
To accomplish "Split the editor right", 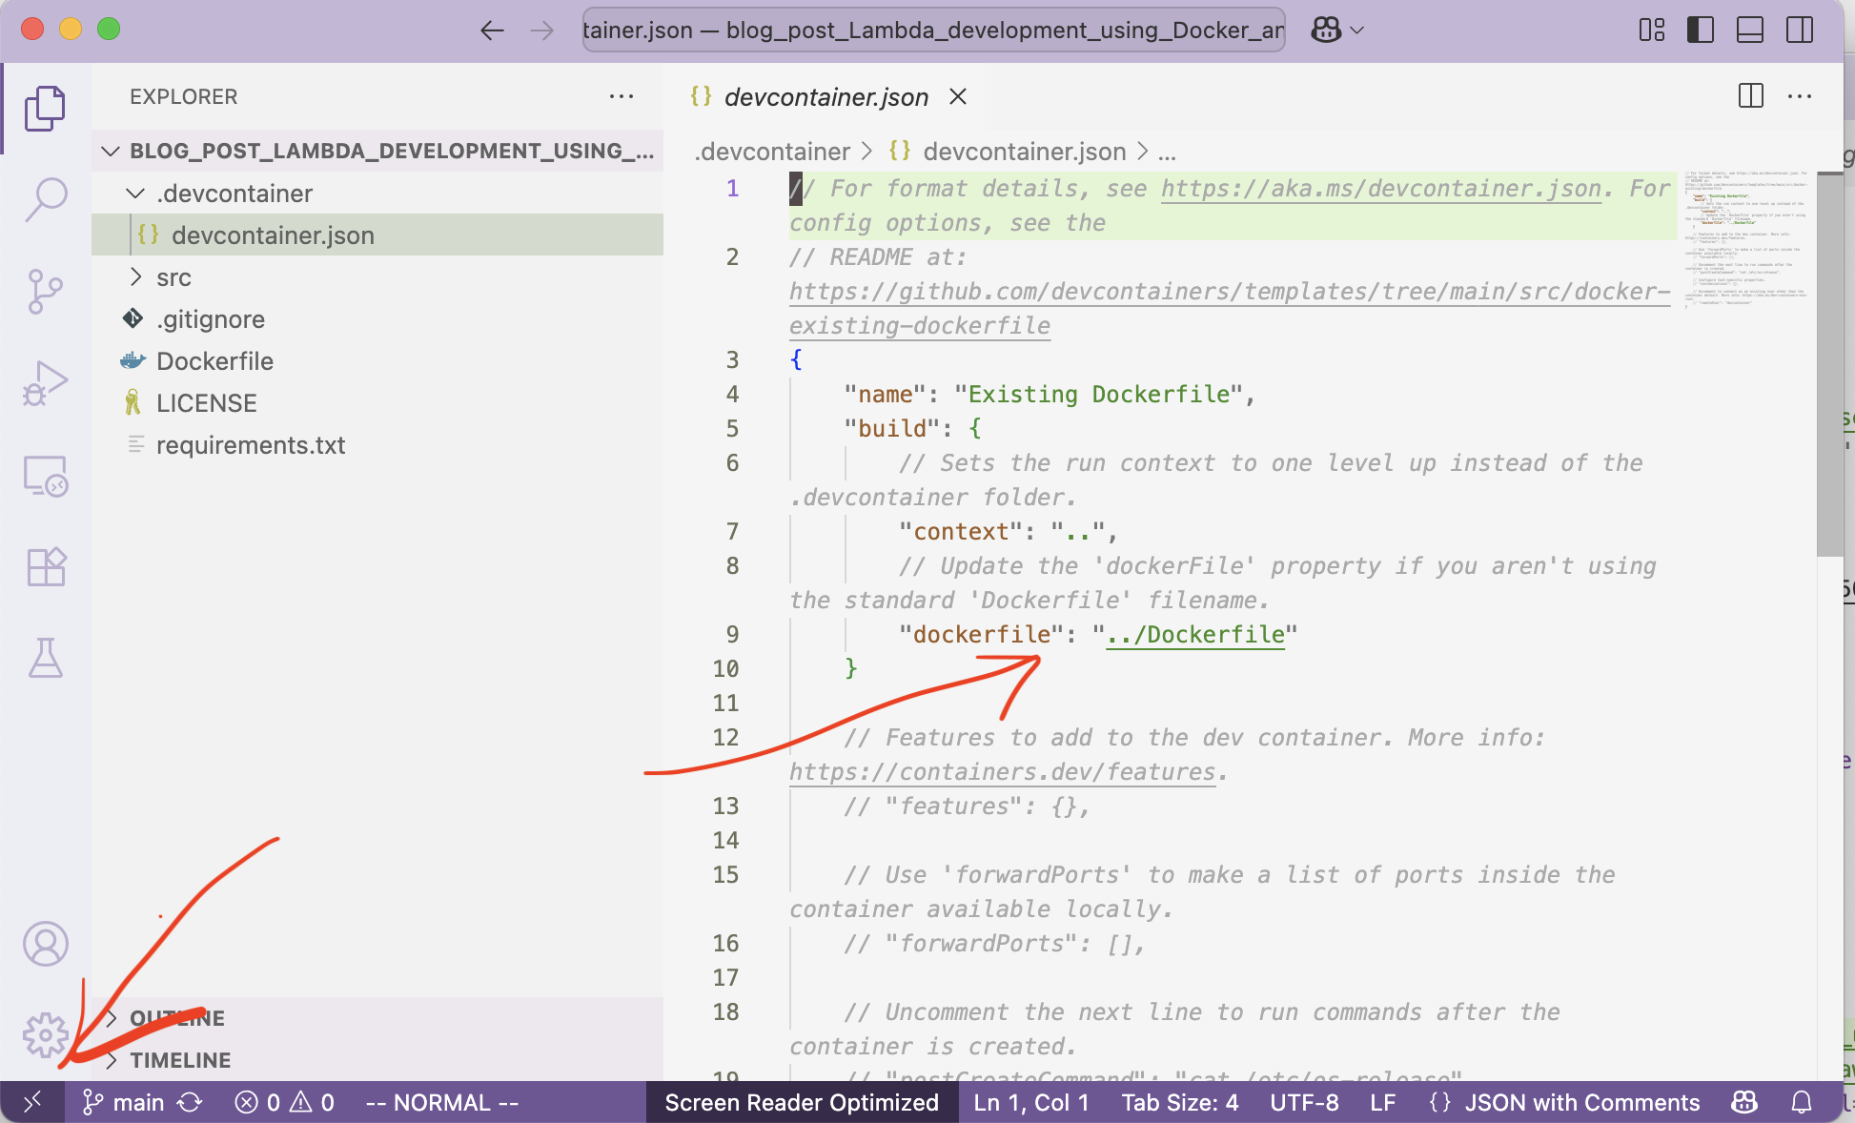I will pyautogui.click(x=1750, y=96).
